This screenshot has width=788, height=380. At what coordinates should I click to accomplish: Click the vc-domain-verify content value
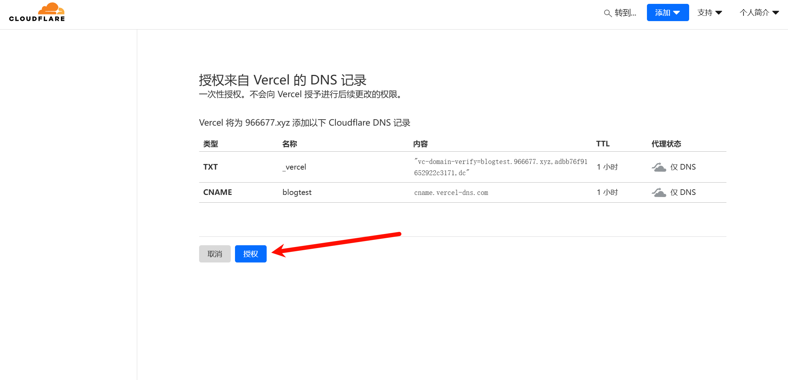point(501,167)
